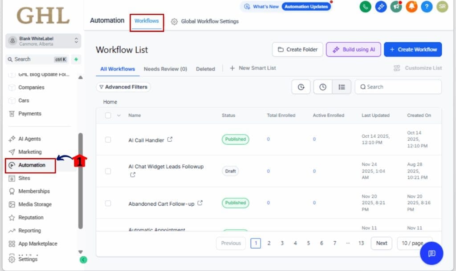
Task: Open the Advanced Filters panel
Action: pyautogui.click(x=123, y=87)
